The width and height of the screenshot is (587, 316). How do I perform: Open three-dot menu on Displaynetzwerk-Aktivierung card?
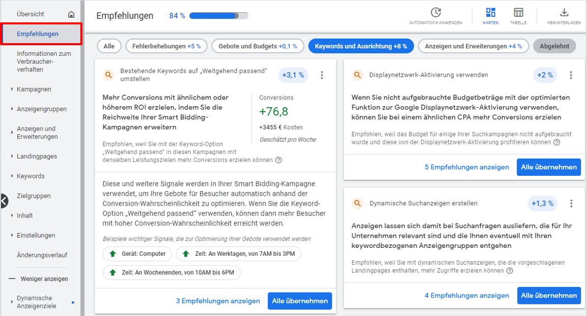click(x=571, y=75)
